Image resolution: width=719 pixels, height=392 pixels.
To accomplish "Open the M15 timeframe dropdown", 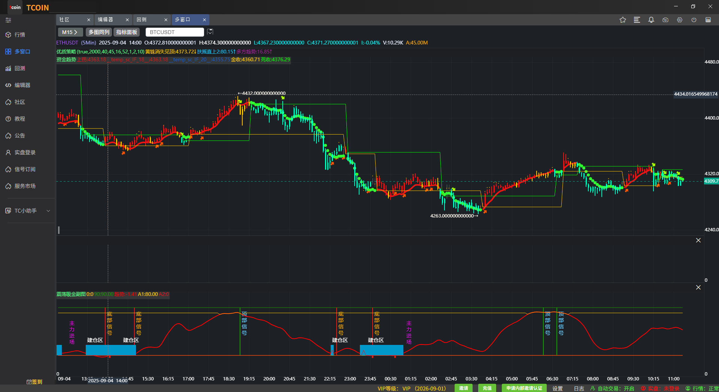I will (x=70, y=32).
